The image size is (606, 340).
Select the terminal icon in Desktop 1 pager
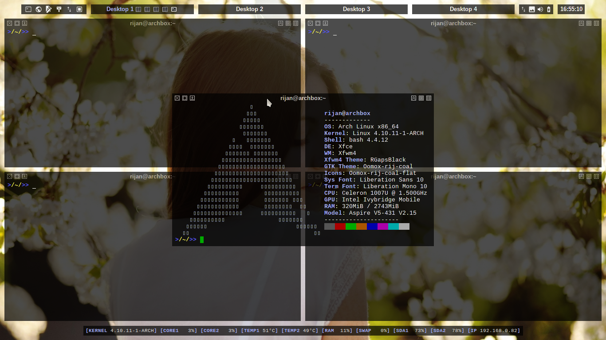[174, 9]
